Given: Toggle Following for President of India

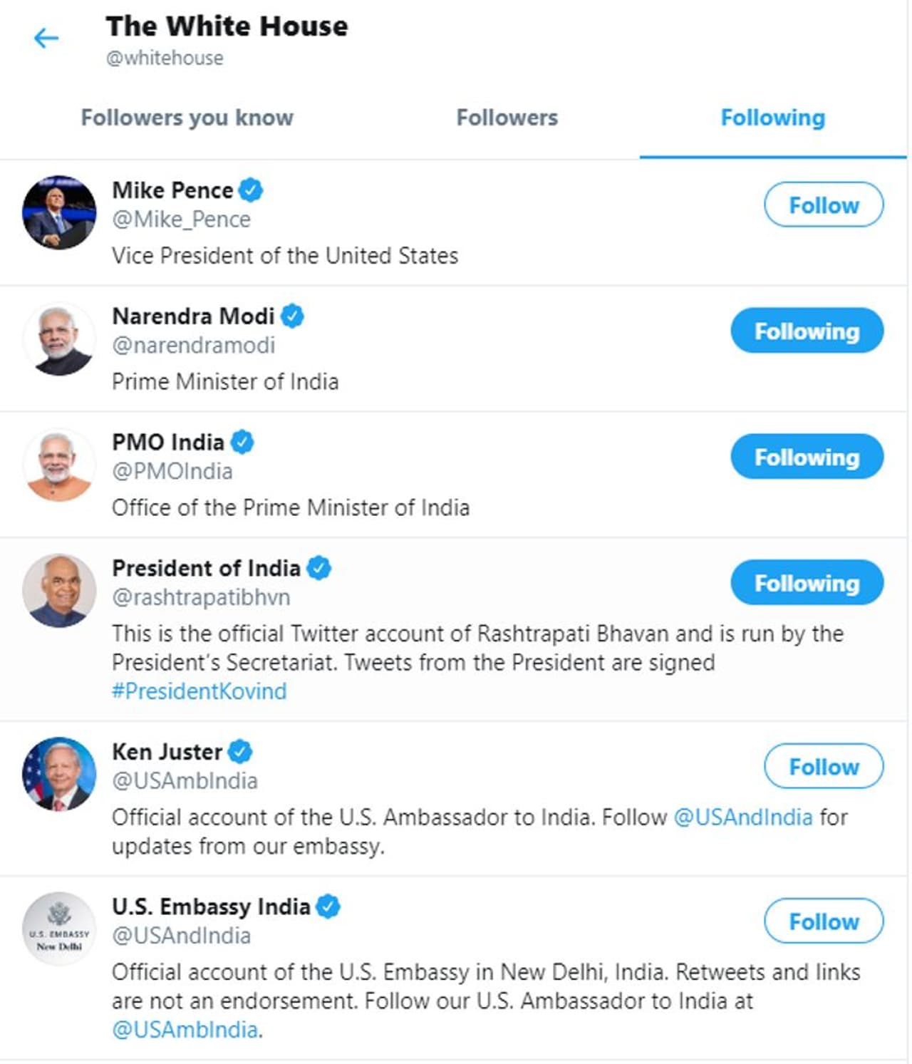Looking at the screenshot, I should point(807,583).
